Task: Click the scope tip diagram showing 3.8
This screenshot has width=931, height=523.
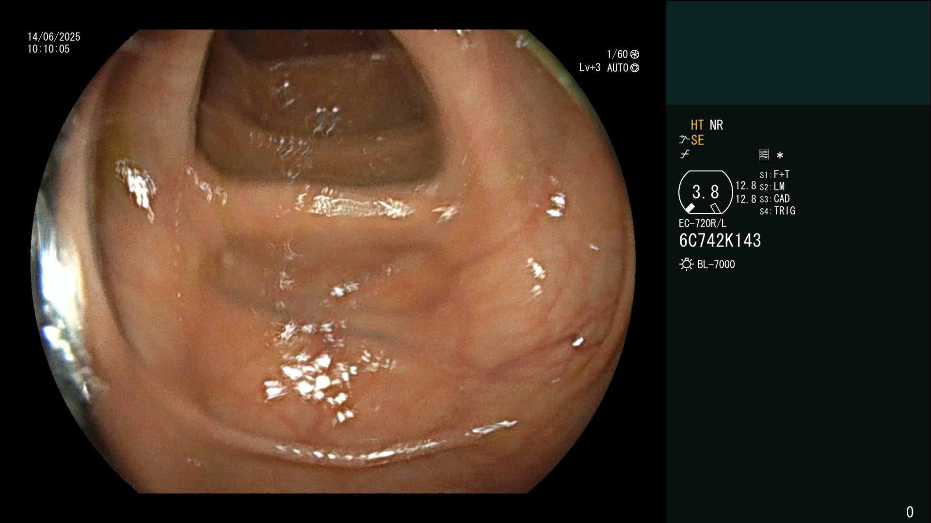Action: click(706, 192)
